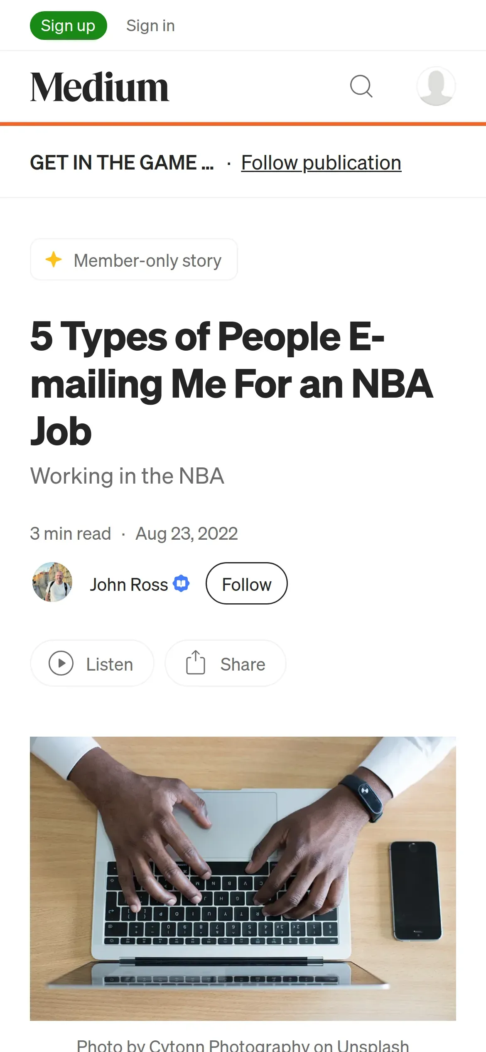Click the Aug 23, 2022 publish date

pos(187,533)
